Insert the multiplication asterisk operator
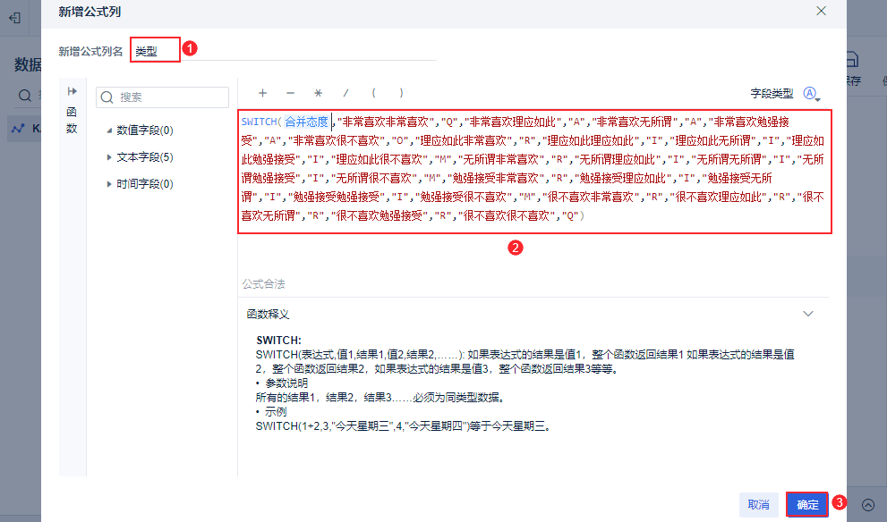This screenshot has width=887, height=522. [318, 93]
